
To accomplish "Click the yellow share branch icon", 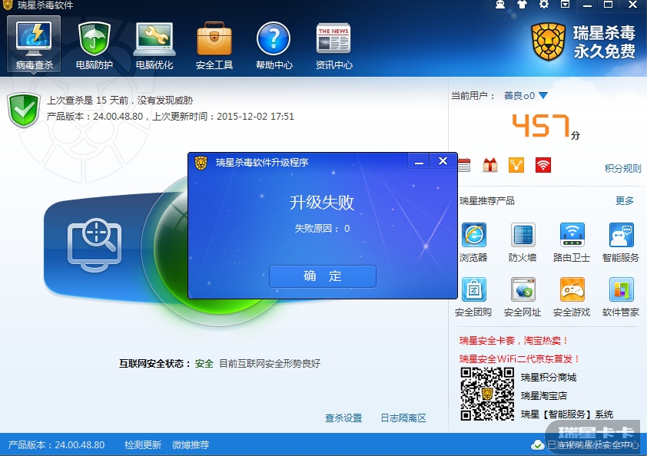I will click(x=516, y=165).
